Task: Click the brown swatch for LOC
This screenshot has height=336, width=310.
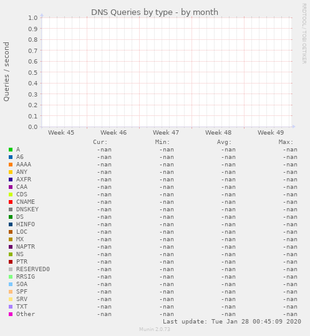Action: click(11, 232)
